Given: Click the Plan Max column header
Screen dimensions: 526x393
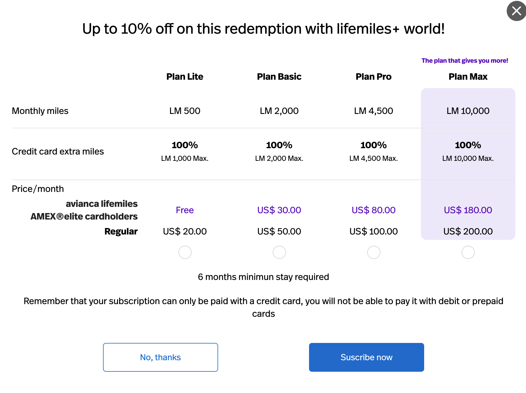Looking at the screenshot, I should point(468,77).
